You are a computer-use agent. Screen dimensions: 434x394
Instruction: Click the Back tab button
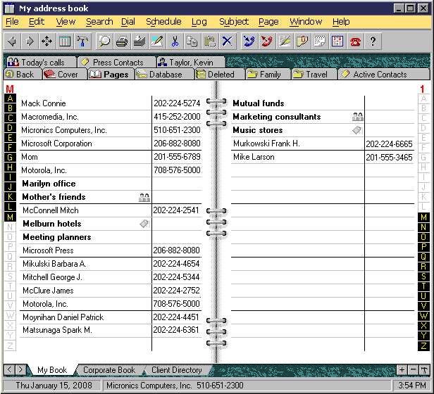pos(23,75)
